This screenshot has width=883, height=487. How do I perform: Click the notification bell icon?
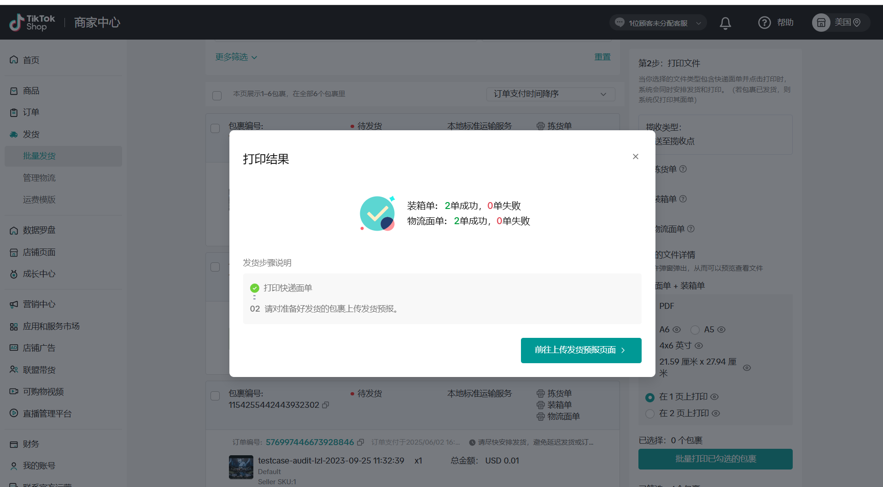(x=725, y=23)
